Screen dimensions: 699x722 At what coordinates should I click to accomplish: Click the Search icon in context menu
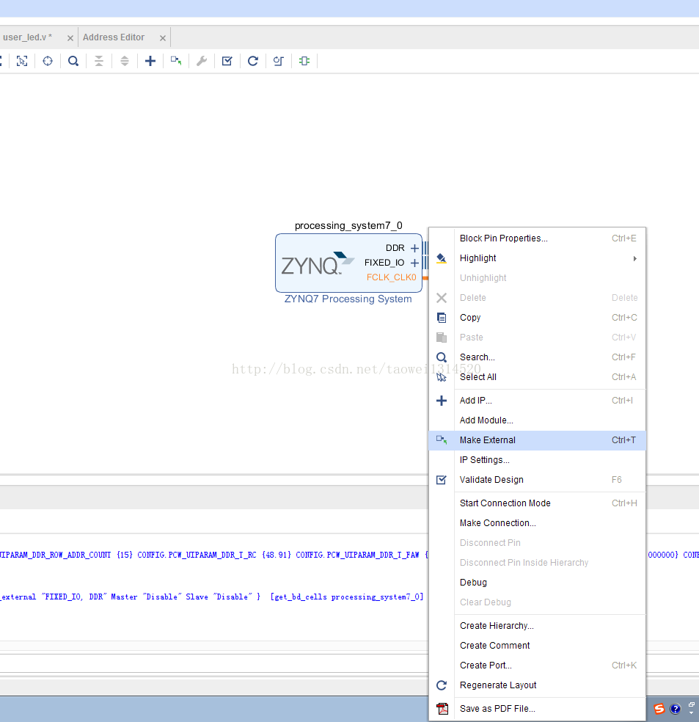(442, 357)
